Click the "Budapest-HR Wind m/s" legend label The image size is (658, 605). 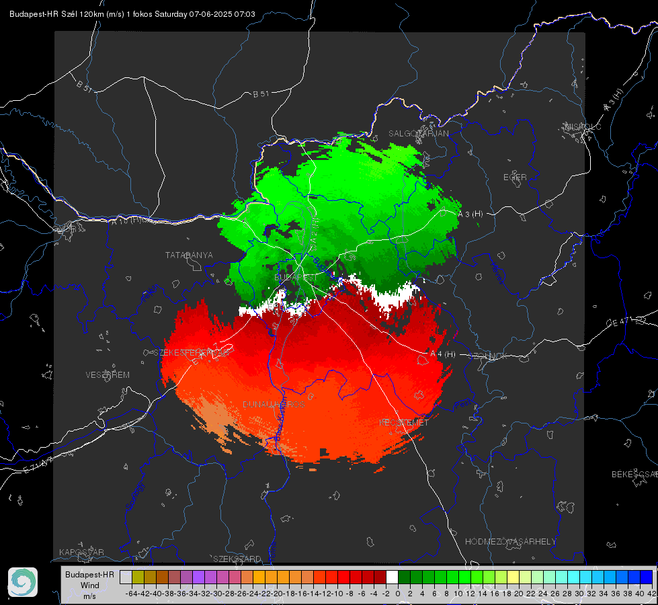pos(90,586)
